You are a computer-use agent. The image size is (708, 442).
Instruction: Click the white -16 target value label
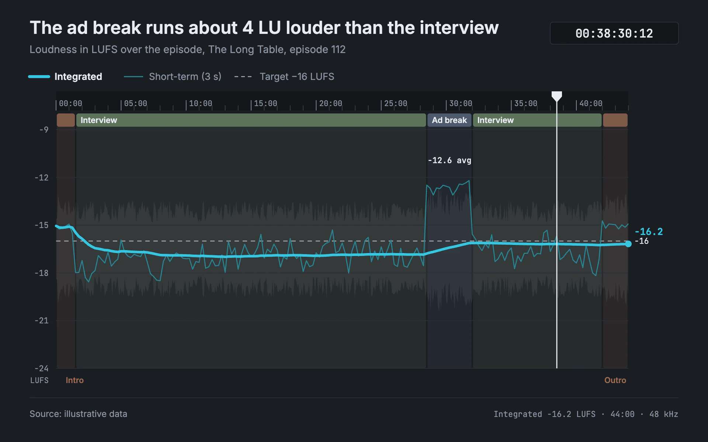tap(642, 241)
